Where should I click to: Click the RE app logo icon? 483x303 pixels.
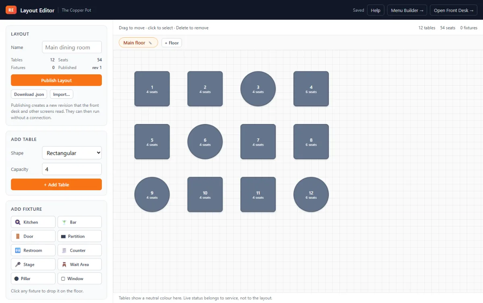(x=11, y=10)
